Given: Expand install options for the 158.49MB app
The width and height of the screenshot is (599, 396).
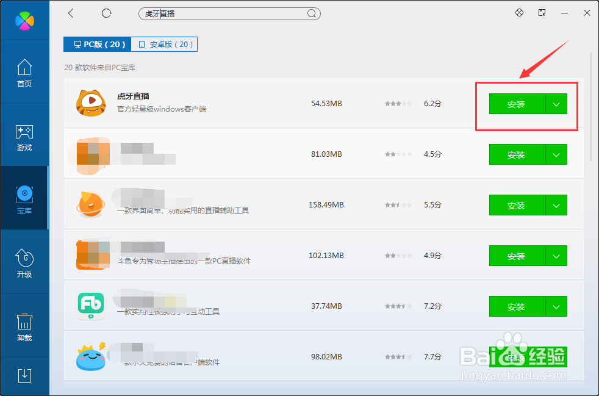Looking at the screenshot, I should 556,205.
